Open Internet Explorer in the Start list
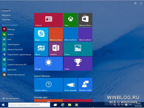 point(11,45)
